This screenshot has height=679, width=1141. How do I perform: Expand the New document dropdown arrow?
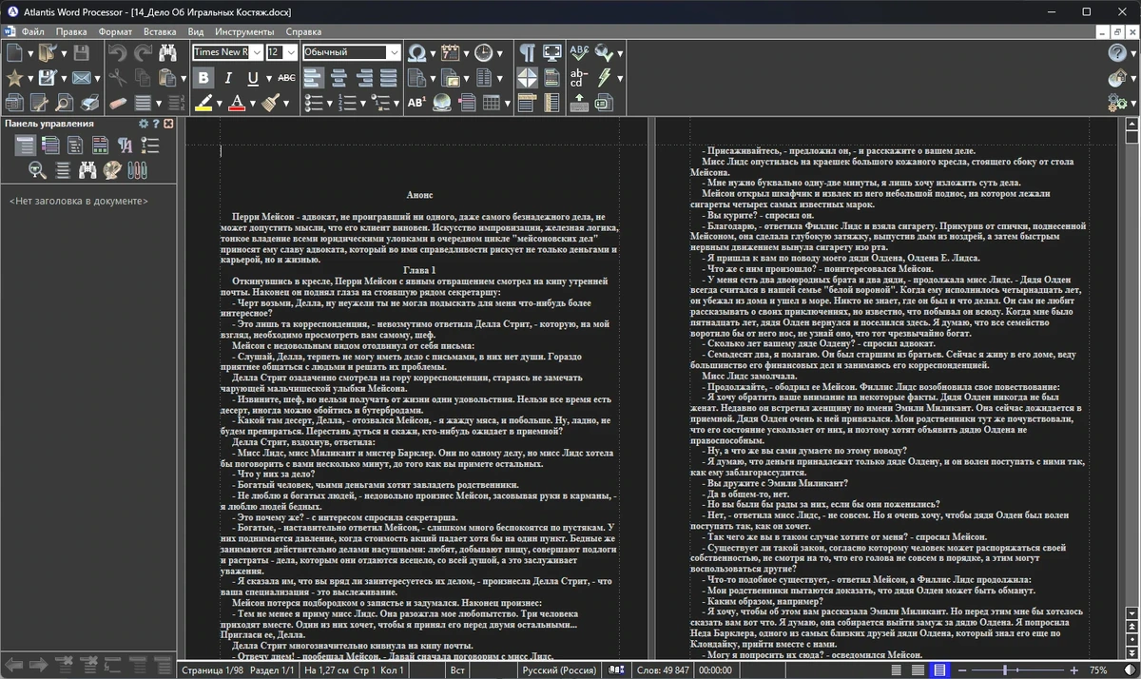pos(30,53)
